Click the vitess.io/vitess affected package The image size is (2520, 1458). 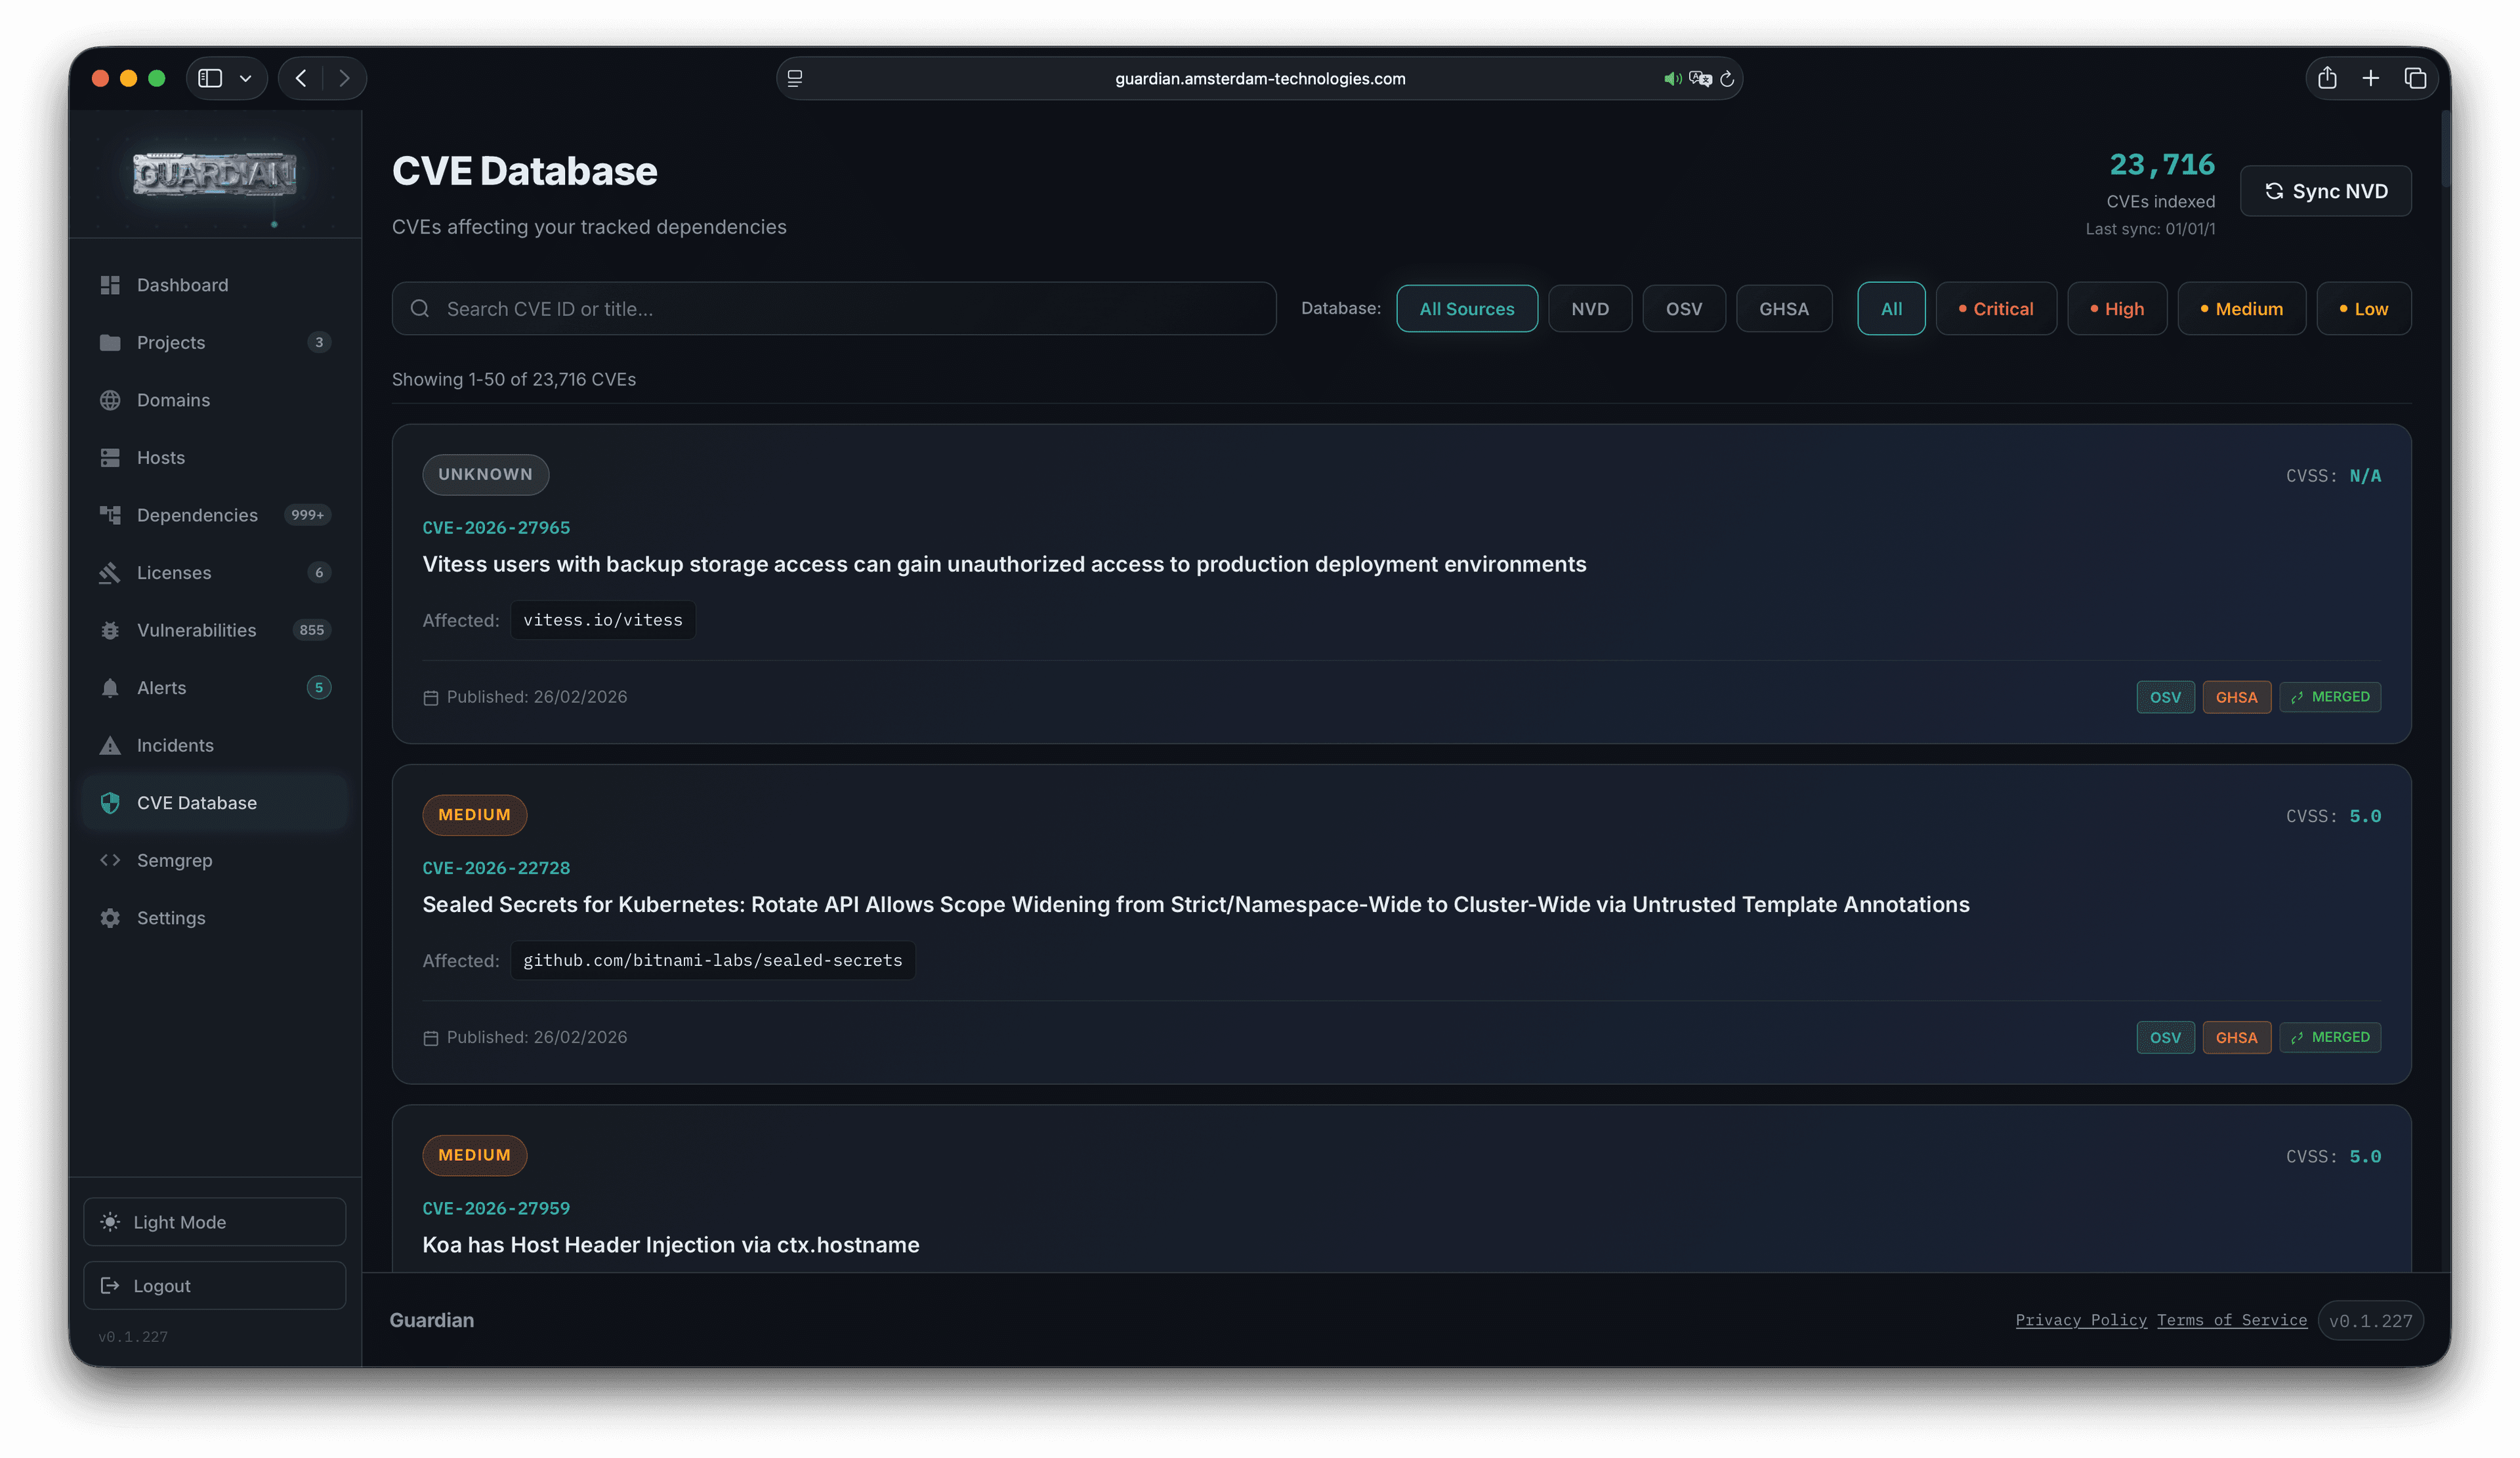point(603,620)
